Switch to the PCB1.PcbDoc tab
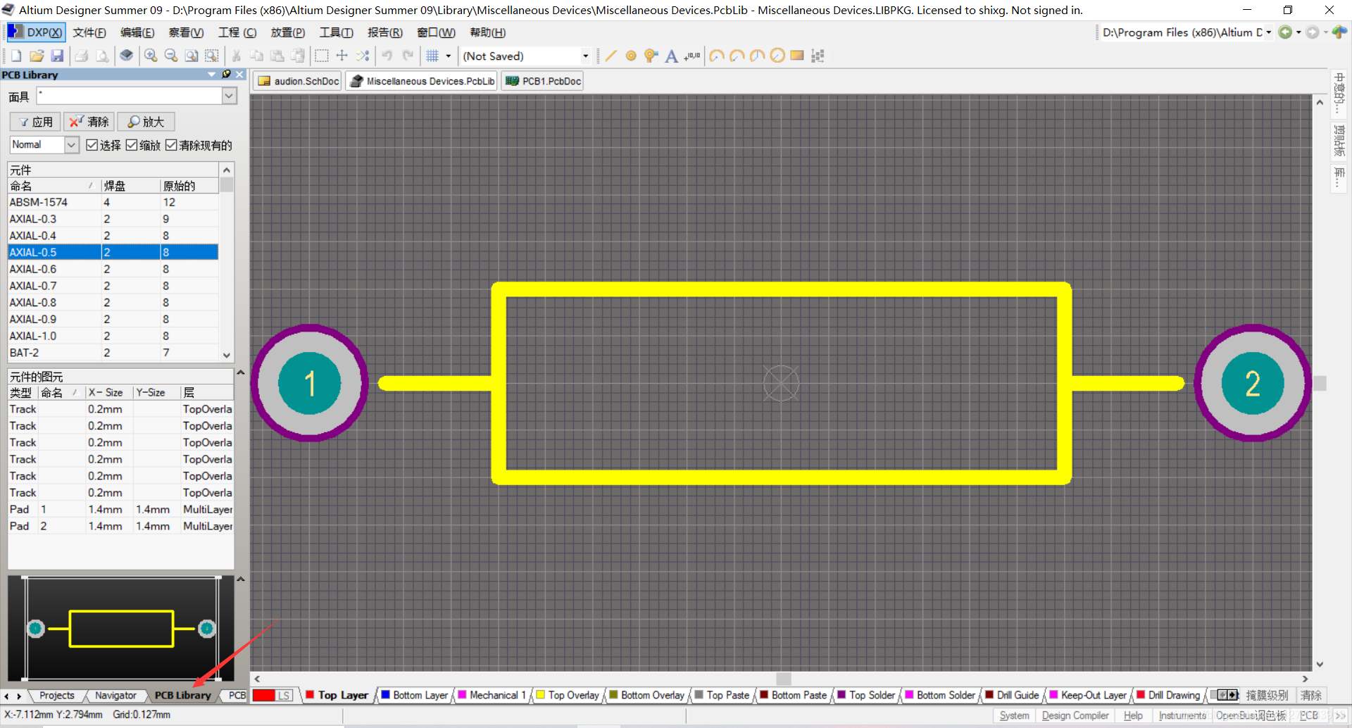The width and height of the screenshot is (1352, 728). coord(544,81)
